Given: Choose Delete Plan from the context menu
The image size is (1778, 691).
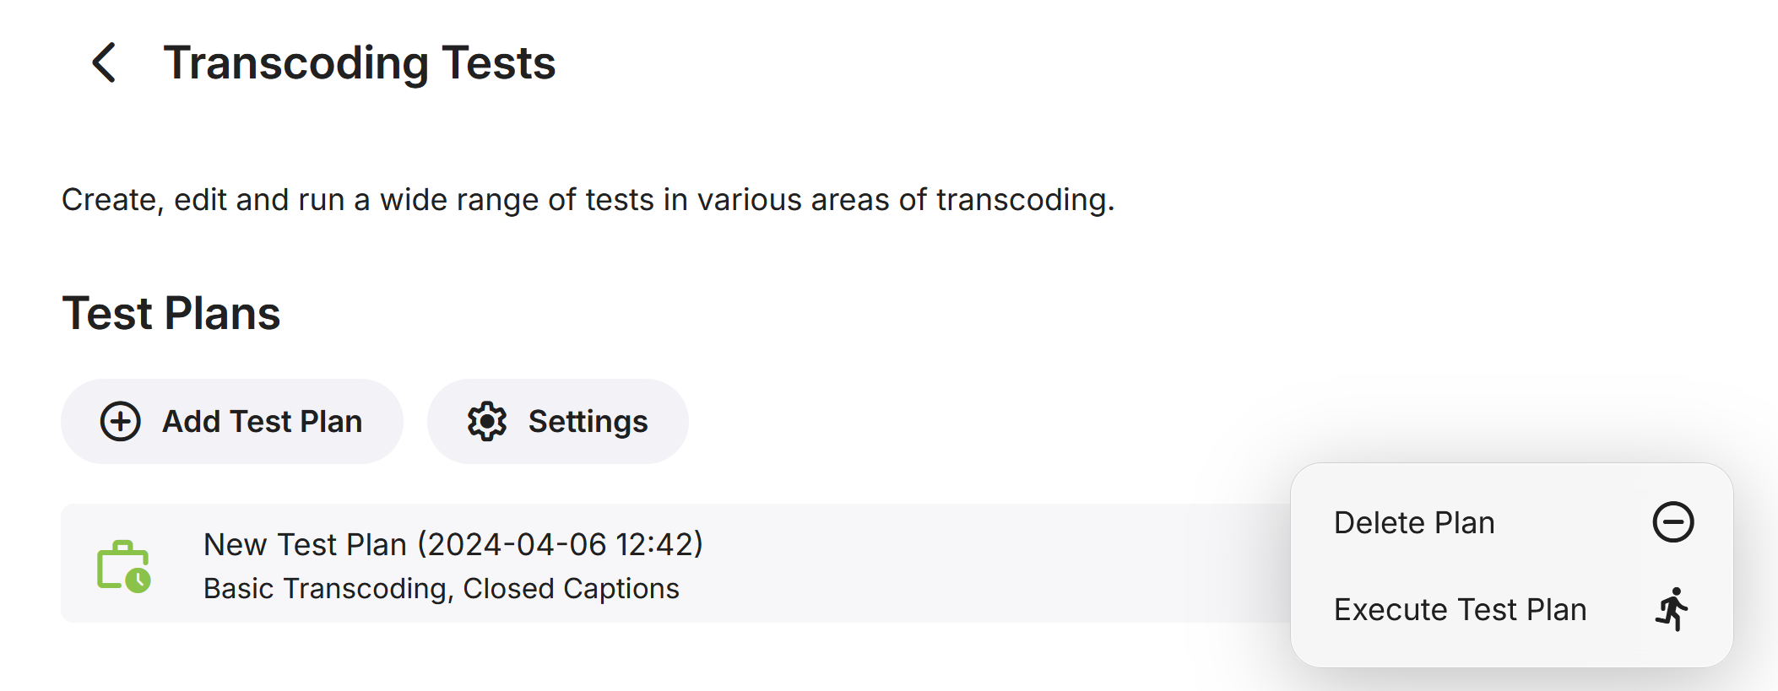Looking at the screenshot, I should click(1413, 521).
